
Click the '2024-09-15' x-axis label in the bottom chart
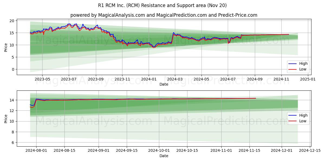127,151
